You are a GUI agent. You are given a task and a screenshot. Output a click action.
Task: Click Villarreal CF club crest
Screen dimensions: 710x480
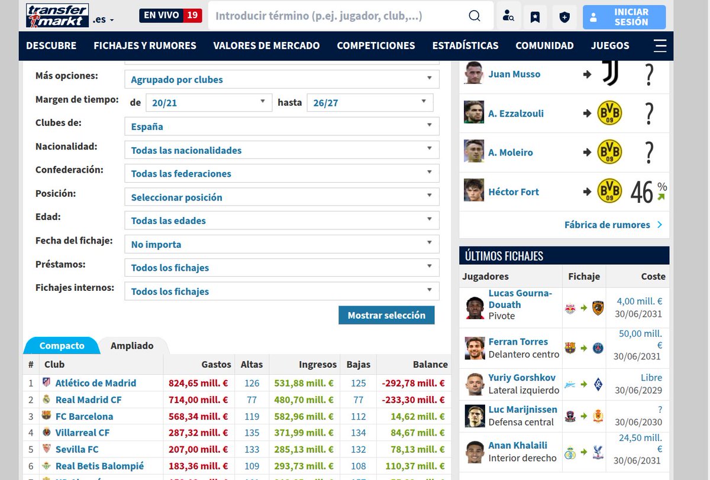[46, 432]
